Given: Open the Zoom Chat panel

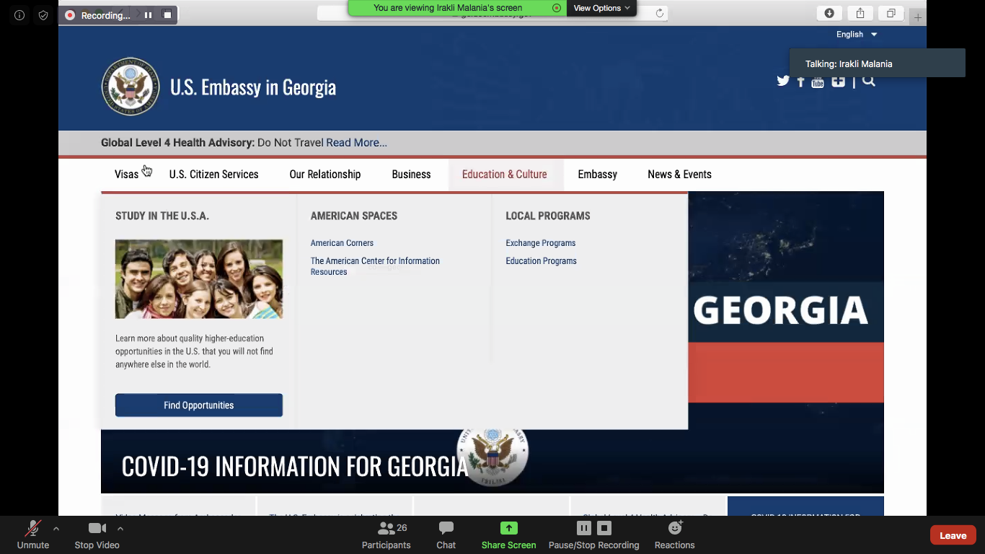Looking at the screenshot, I should point(446,535).
